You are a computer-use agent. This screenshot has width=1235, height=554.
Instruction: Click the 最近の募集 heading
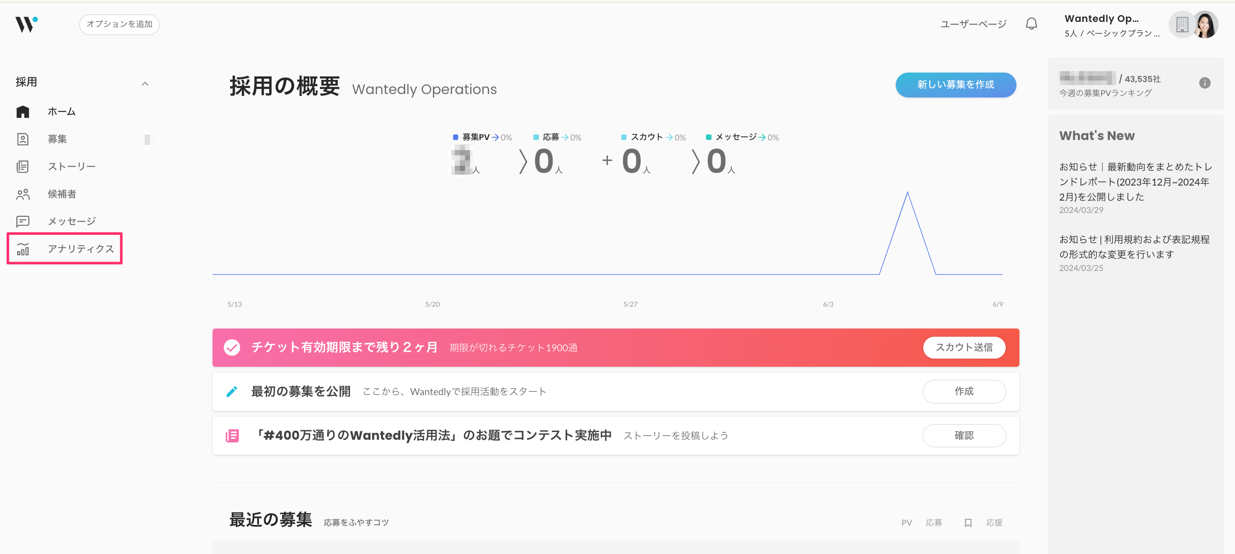[271, 520]
